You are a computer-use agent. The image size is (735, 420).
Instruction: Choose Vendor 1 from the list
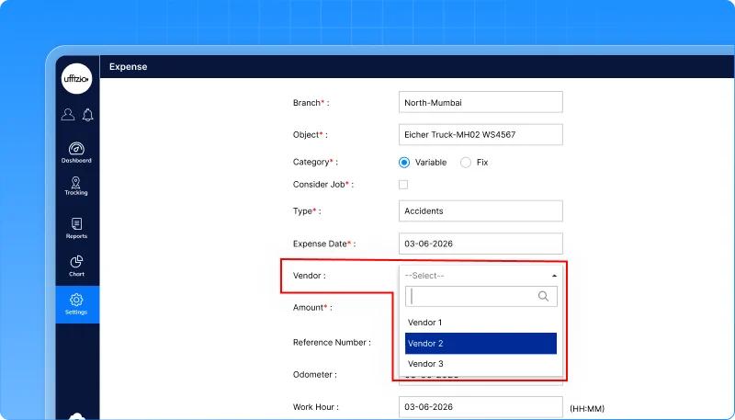coord(481,323)
